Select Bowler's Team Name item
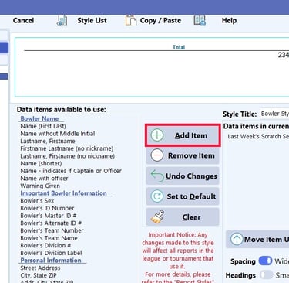The image size is (289, 283). [49, 238]
